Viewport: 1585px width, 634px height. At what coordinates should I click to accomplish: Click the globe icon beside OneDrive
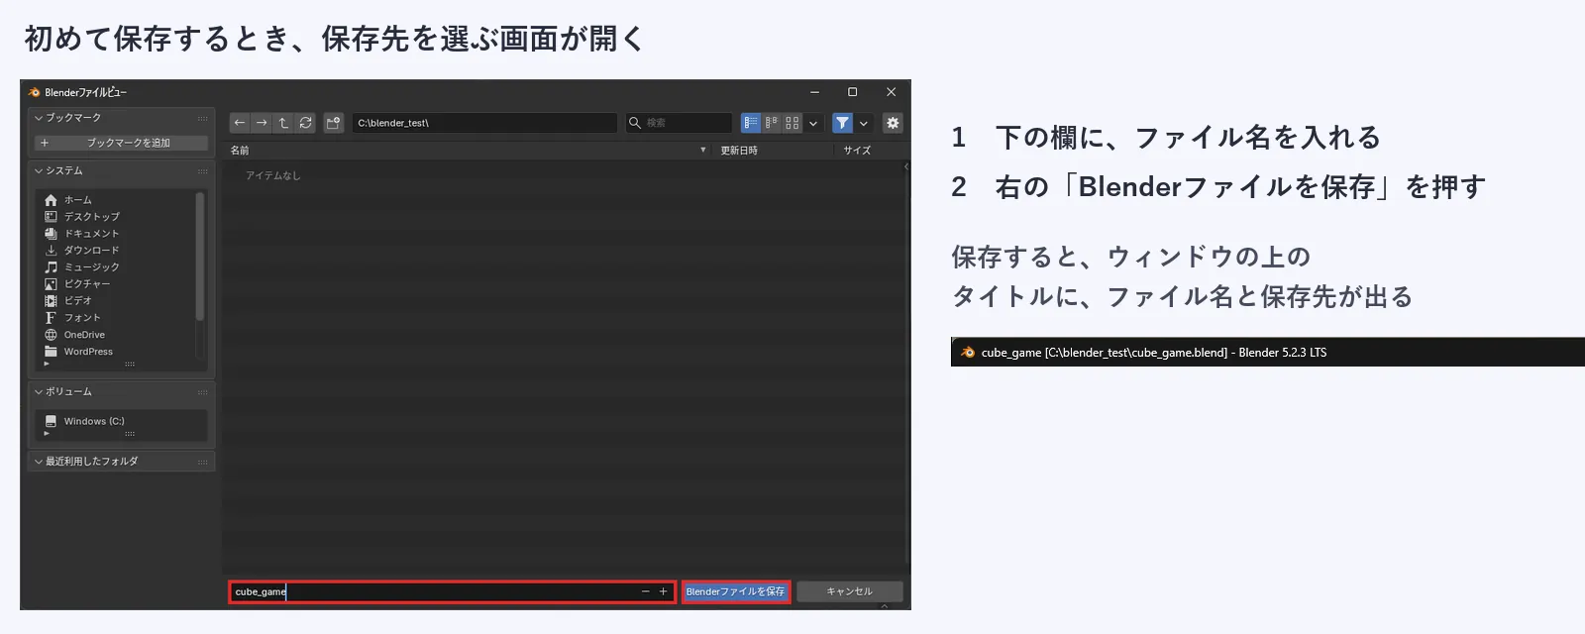click(x=51, y=335)
